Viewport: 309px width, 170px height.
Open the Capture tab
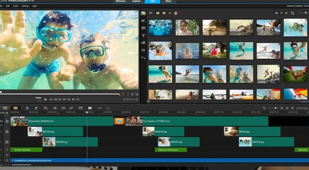(x=136, y=2)
